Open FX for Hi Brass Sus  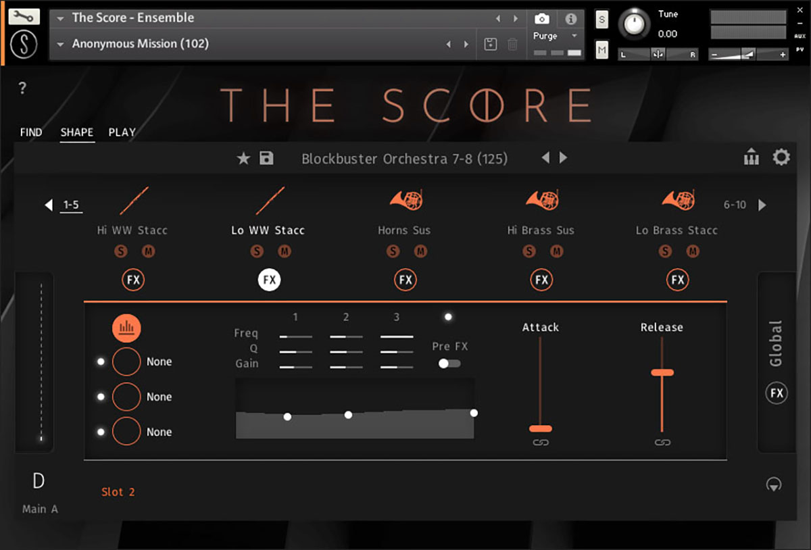pyautogui.click(x=541, y=280)
